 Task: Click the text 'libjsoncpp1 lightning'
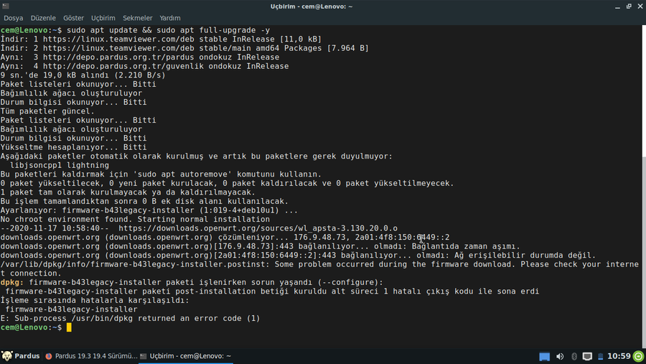(x=60, y=165)
